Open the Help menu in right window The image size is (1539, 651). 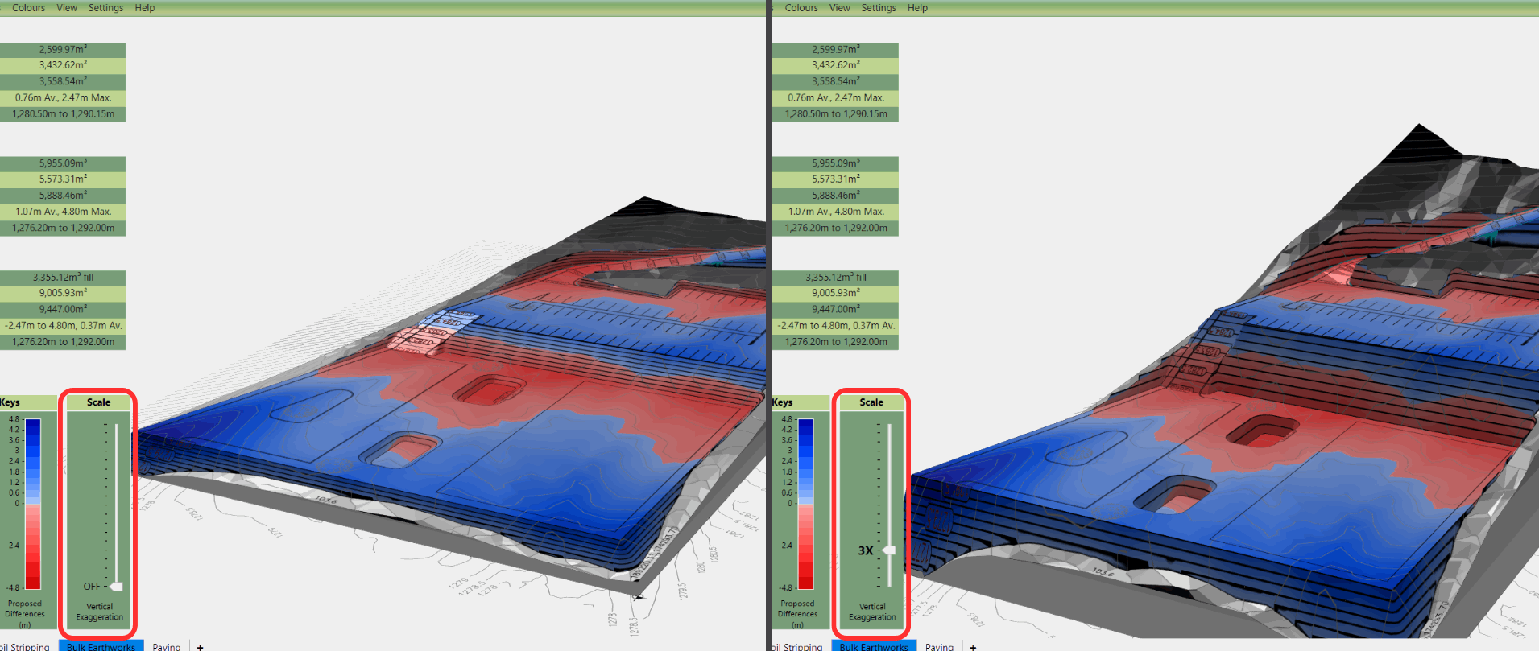[x=917, y=8]
